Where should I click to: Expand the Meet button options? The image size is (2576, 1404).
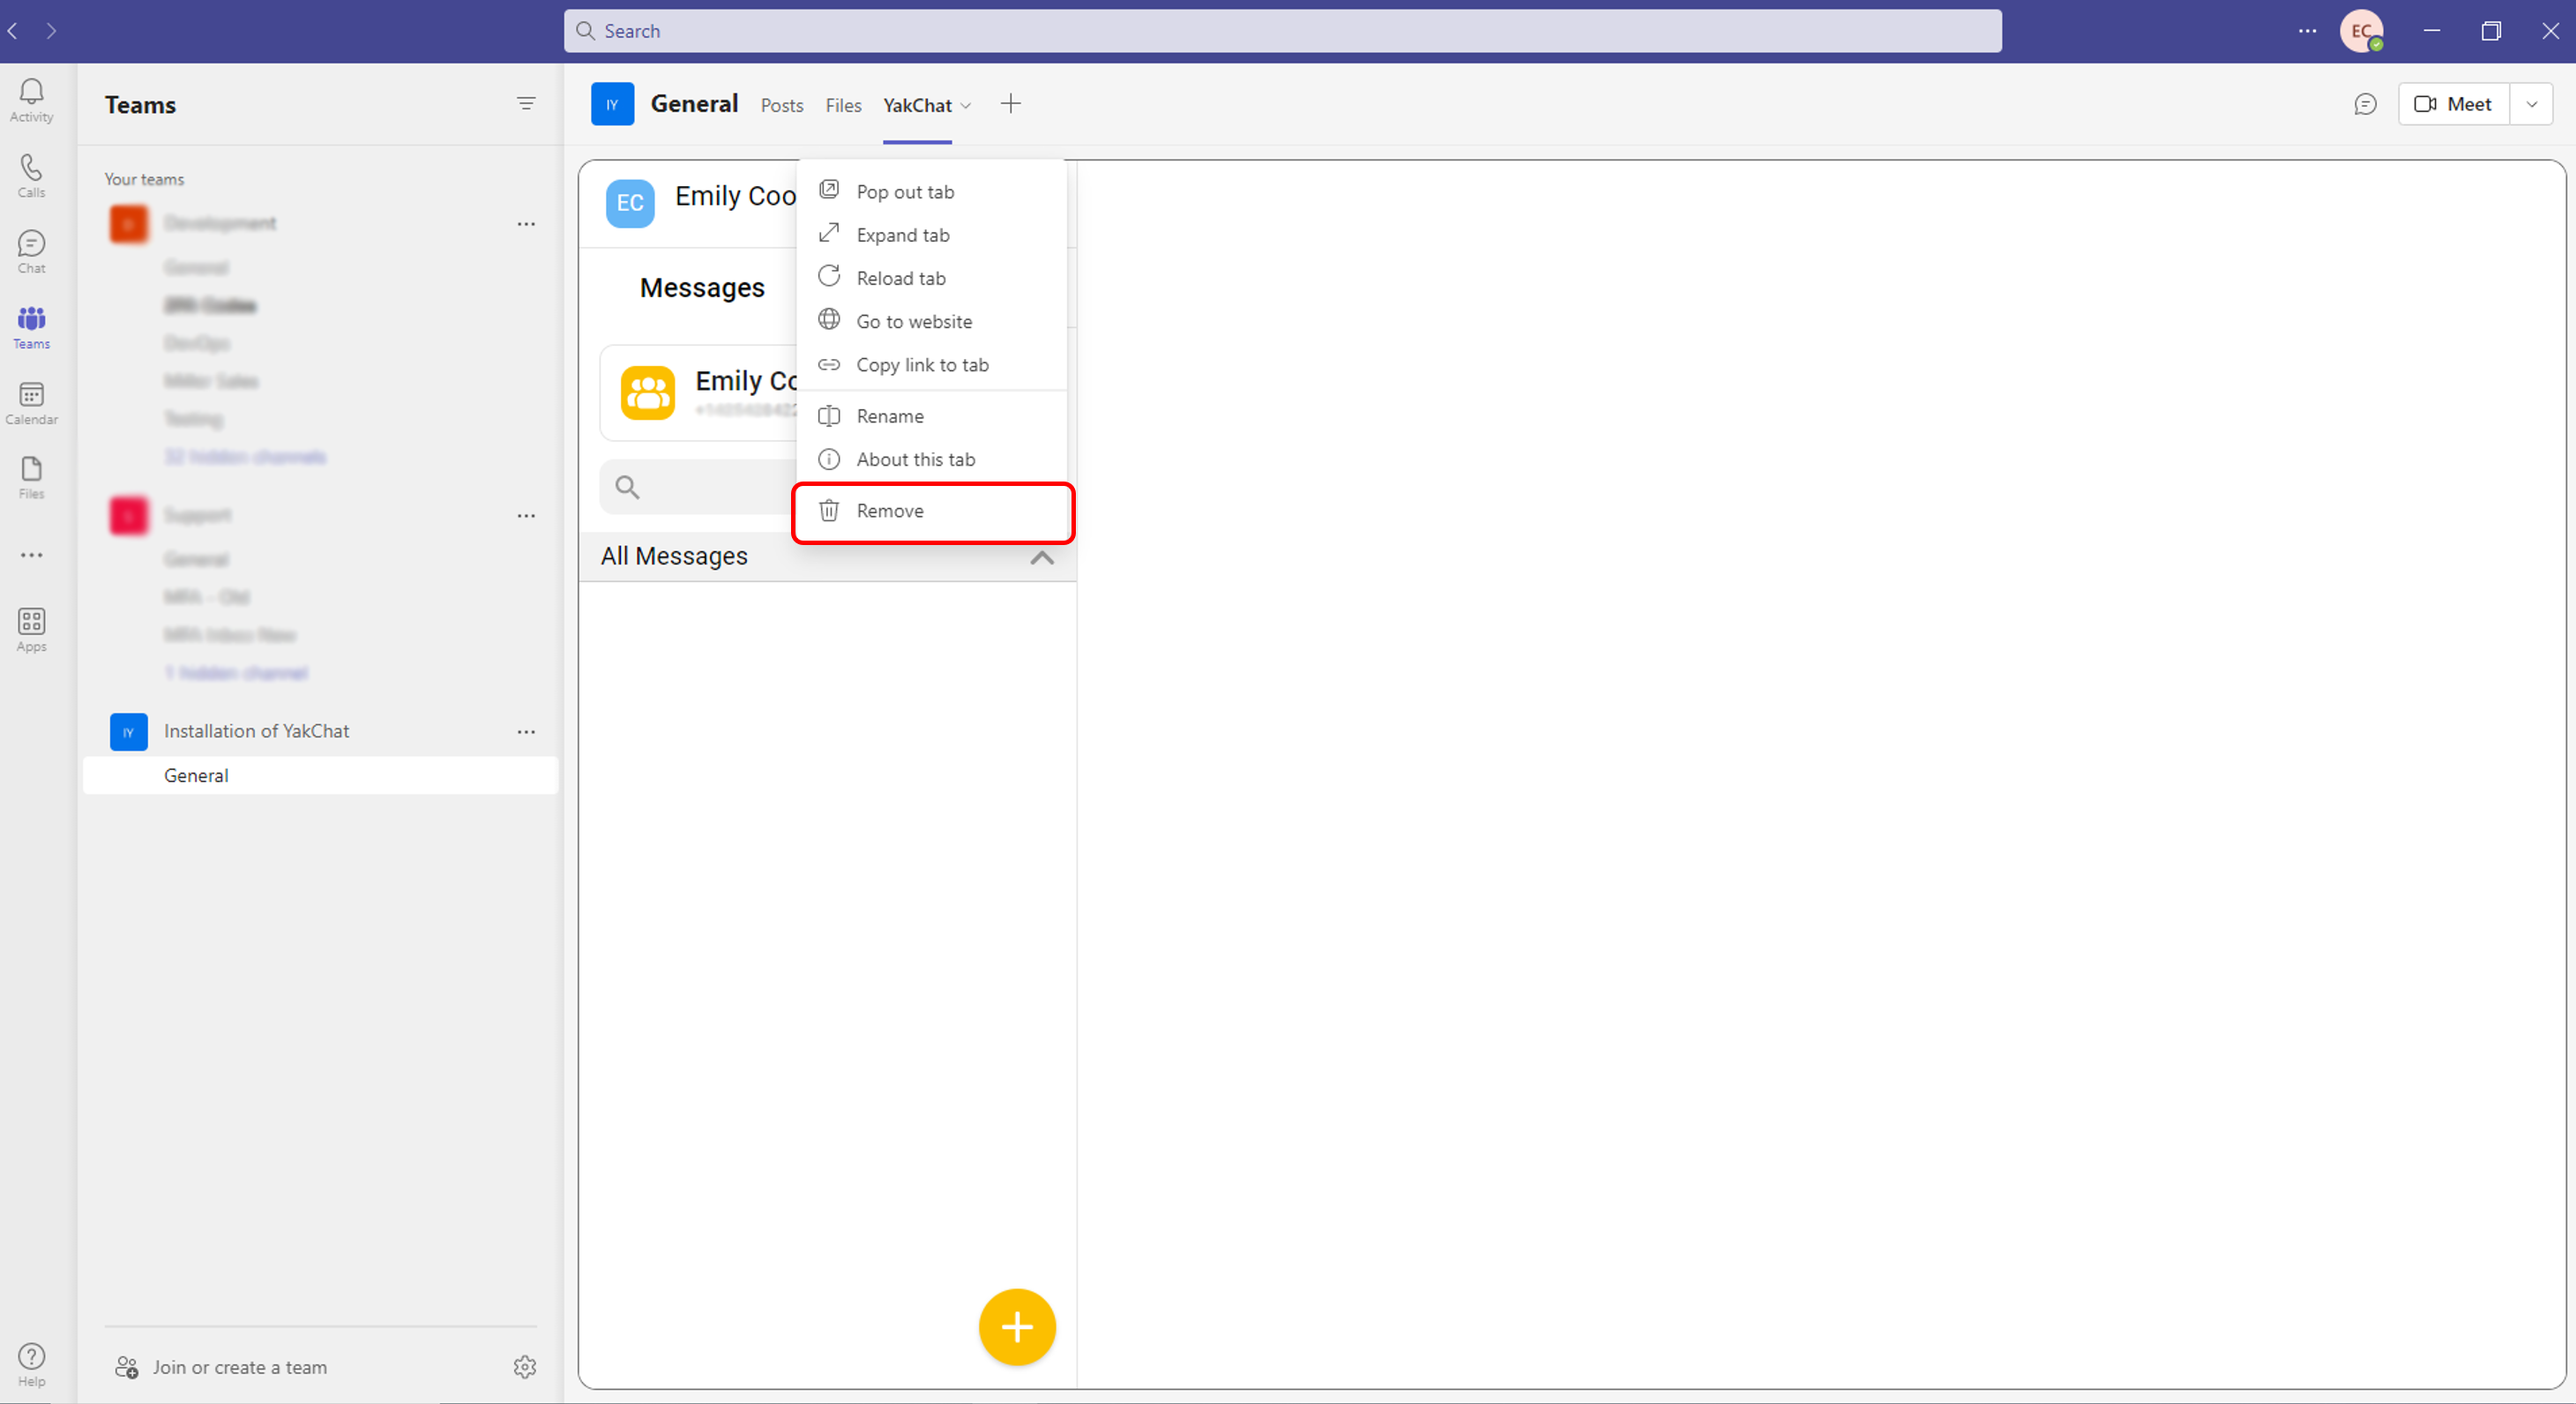(x=2533, y=104)
